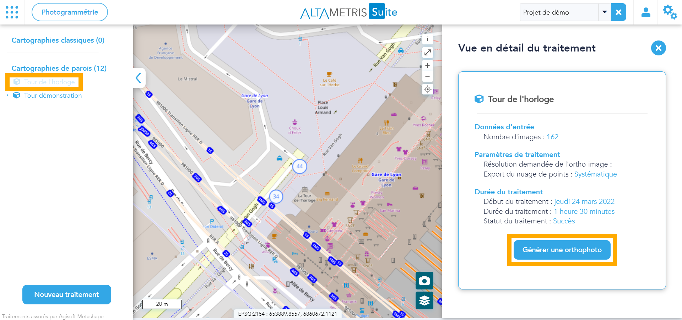Zoom out on the map
The image size is (682, 320).
click(x=428, y=76)
